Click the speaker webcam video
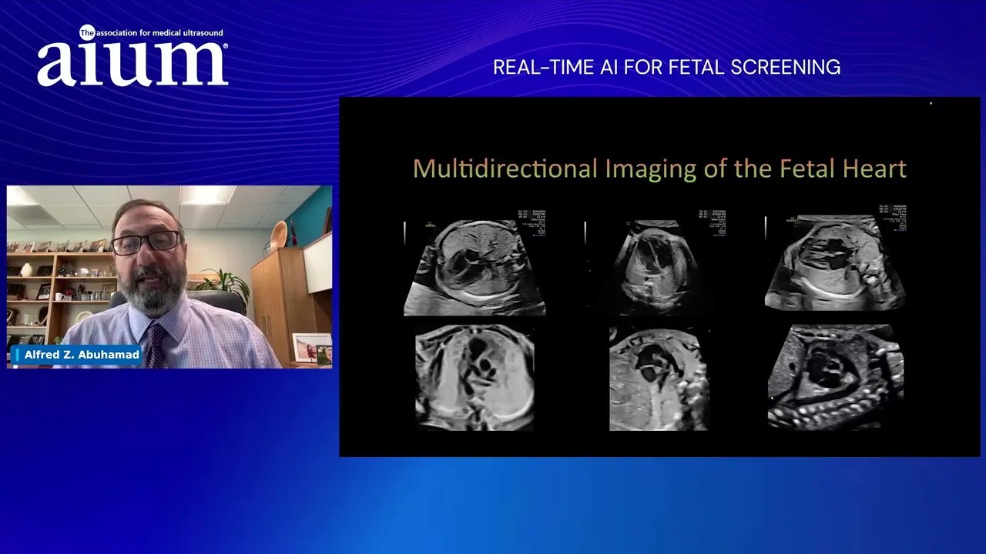The image size is (986, 554). 169,277
